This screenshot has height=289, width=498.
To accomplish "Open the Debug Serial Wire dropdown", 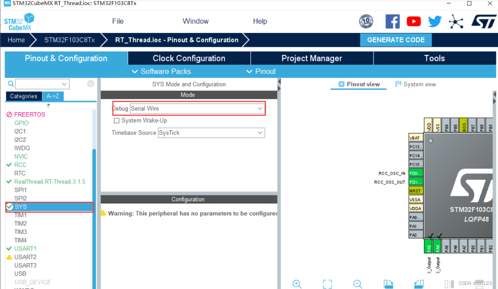I will click(197, 108).
